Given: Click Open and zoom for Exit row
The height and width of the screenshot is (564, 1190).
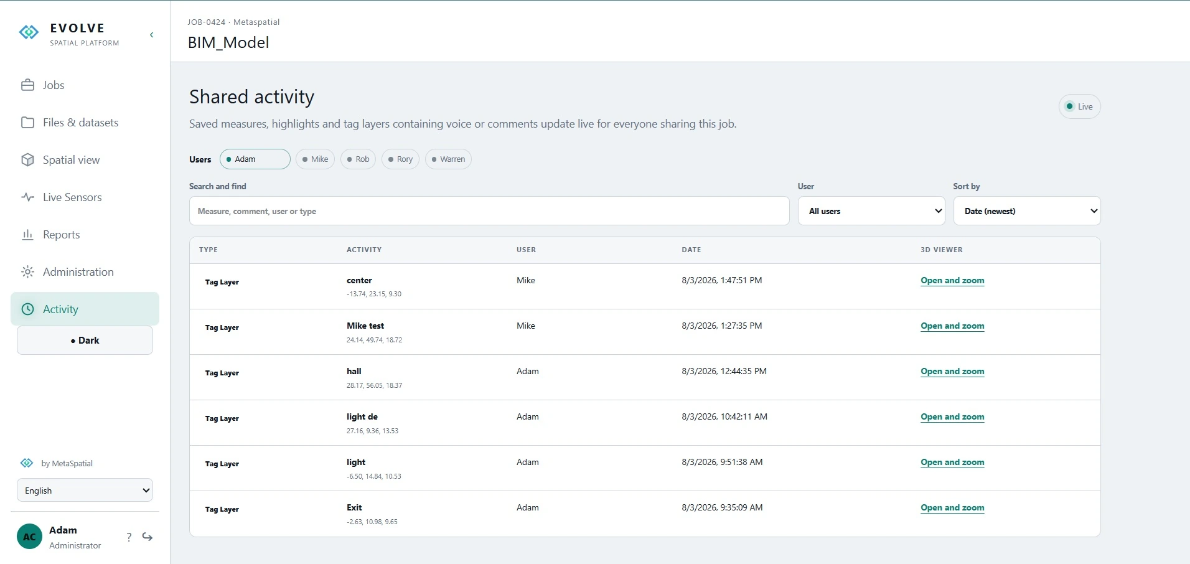Looking at the screenshot, I should pos(952,508).
